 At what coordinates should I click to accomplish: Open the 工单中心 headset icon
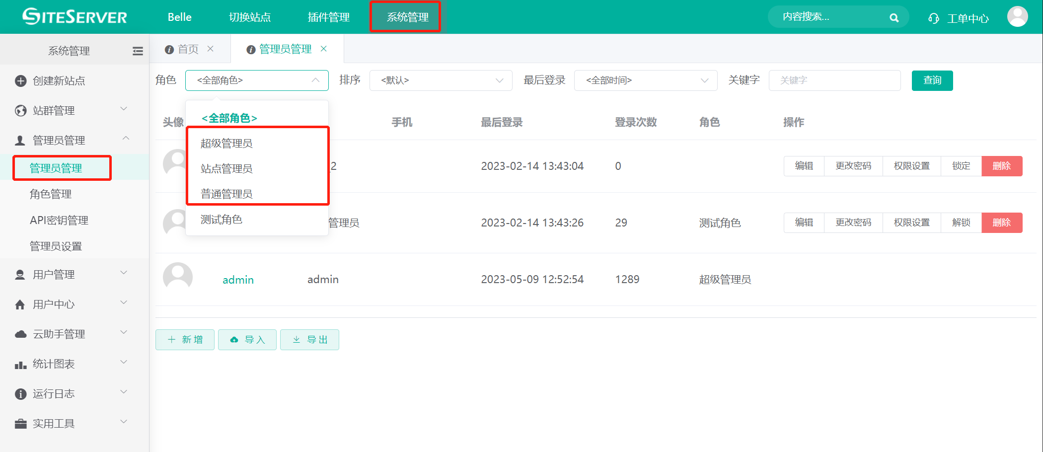933,17
